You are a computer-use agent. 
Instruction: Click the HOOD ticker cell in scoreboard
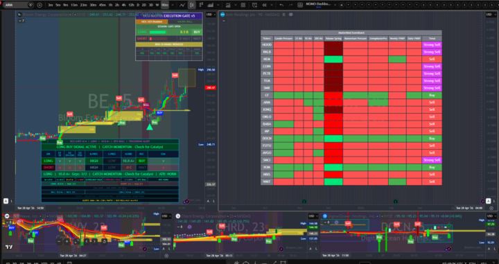click(267, 45)
